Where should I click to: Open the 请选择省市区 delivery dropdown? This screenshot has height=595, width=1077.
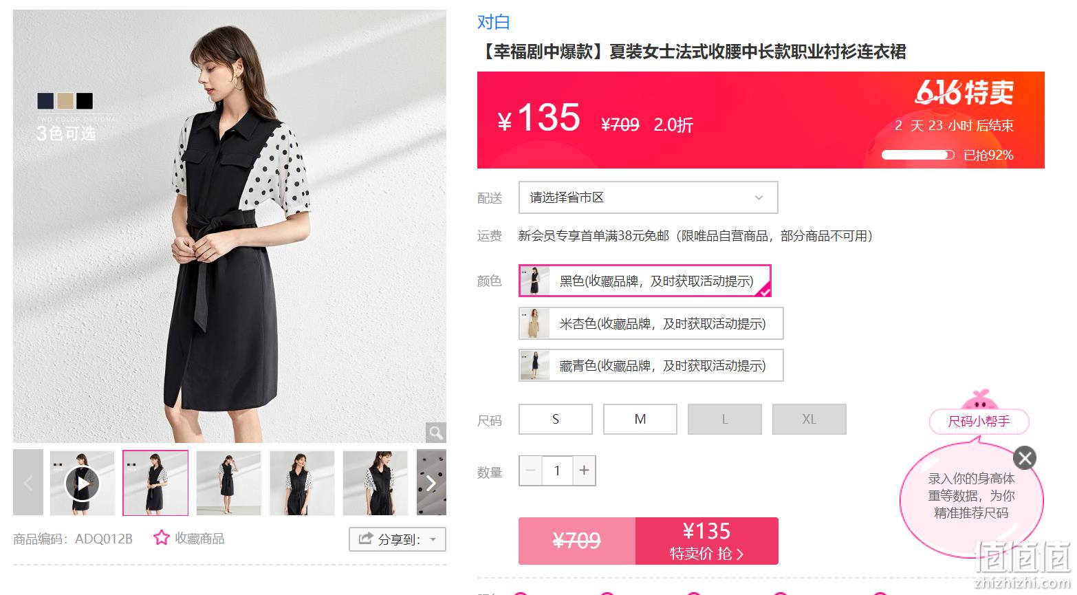648,197
